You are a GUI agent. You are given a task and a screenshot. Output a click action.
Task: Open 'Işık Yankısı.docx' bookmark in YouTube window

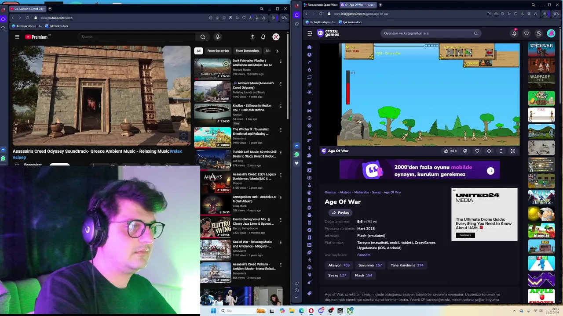pos(56,26)
